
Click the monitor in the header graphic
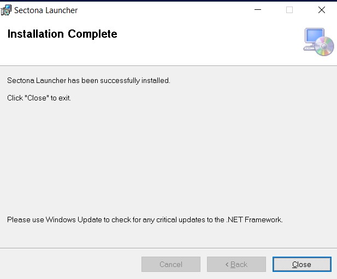click(314, 37)
